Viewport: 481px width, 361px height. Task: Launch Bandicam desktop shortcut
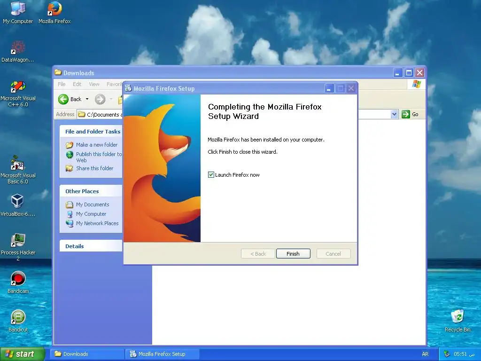coord(18,282)
